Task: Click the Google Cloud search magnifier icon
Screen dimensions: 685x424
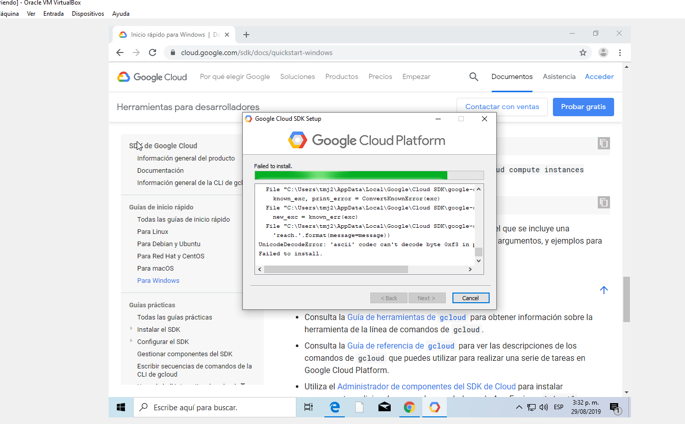Action: pos(474,77)
